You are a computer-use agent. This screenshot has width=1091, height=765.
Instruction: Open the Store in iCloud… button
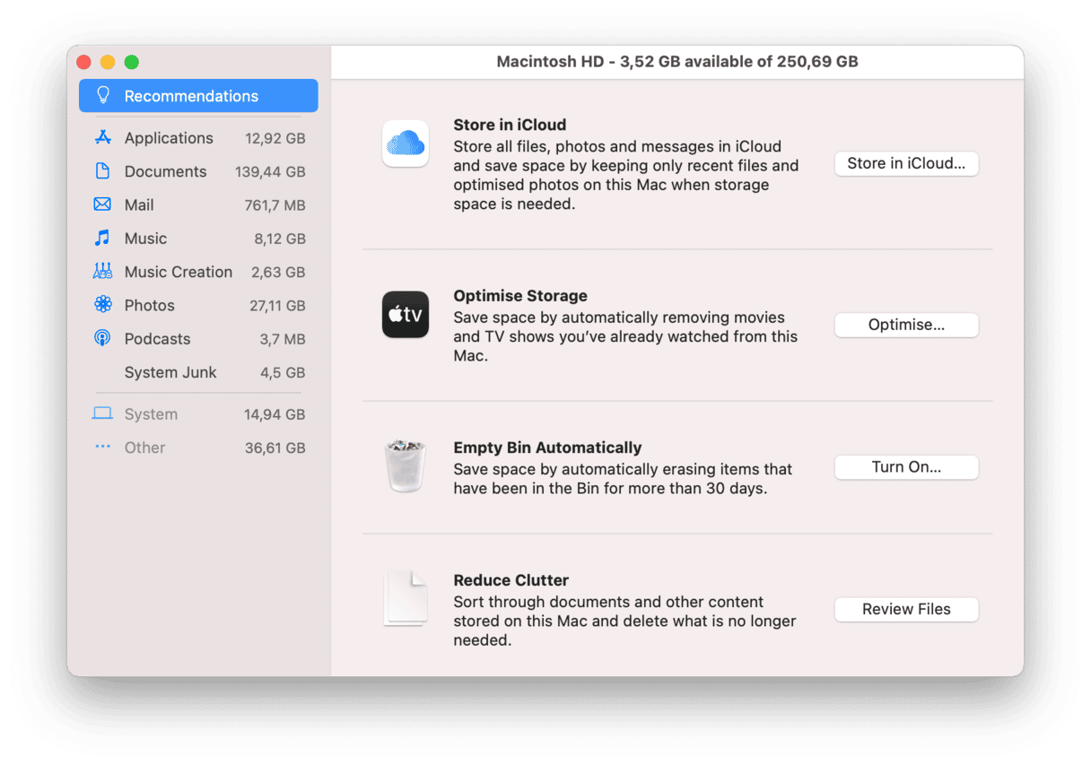pyautogui.click(x=906, y=163)
